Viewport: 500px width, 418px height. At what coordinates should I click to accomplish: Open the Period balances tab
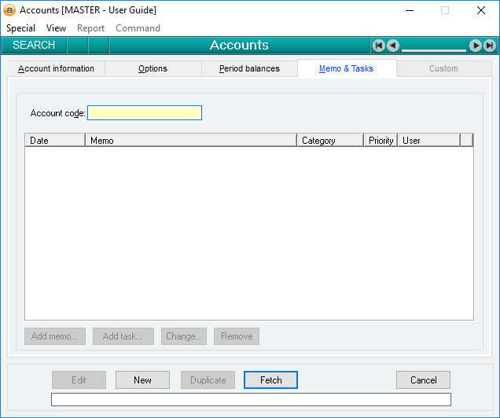pos(249,69)
